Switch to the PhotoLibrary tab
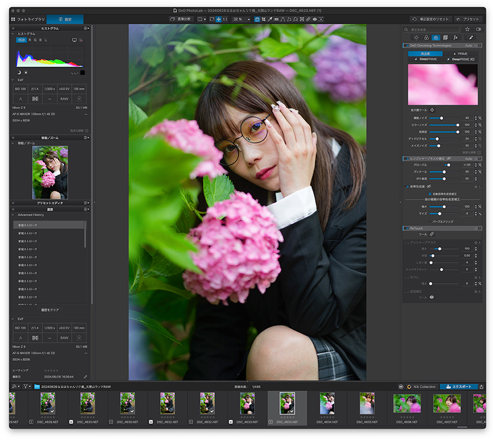Viewport: 495px width, 440px height. 28,19
